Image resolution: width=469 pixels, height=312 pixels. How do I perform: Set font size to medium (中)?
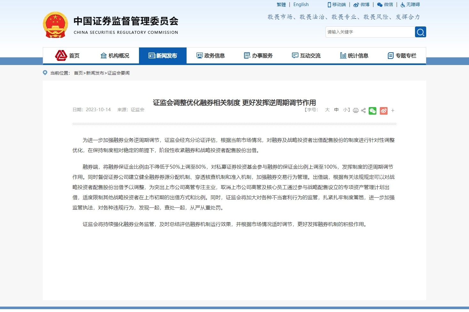tap(336, 110)
